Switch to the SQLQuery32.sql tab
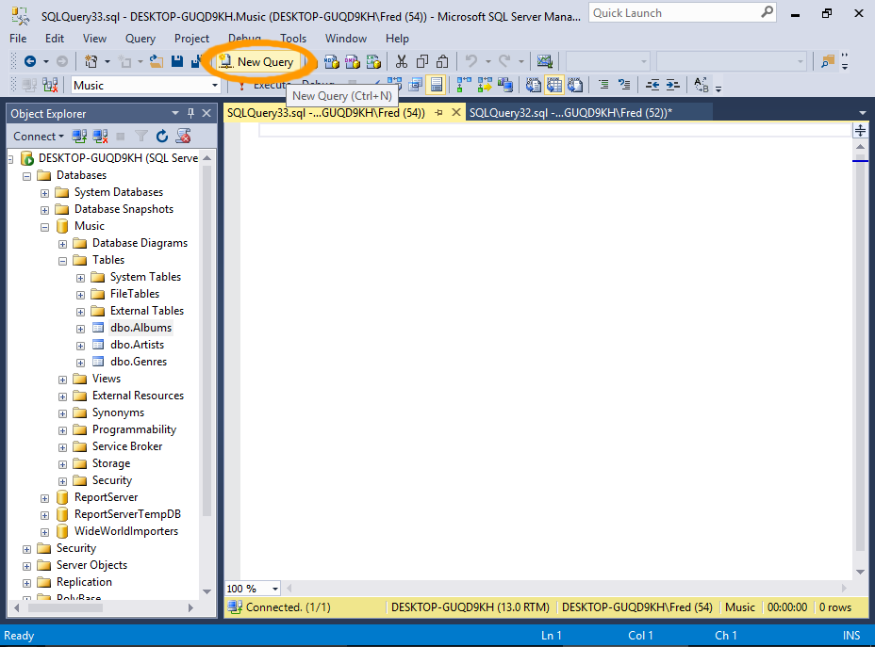 (x=569, y=113)
